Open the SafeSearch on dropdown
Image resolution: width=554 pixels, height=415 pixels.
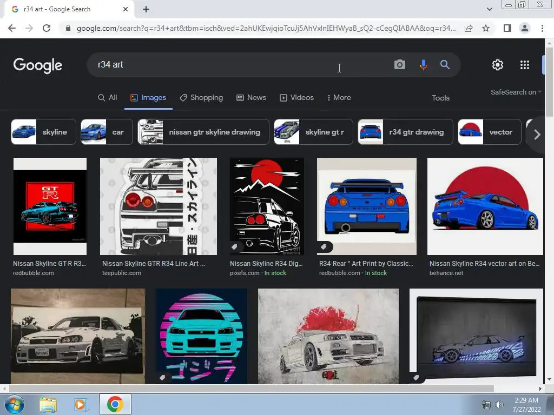pyautogui.click(x=516, y=92)
